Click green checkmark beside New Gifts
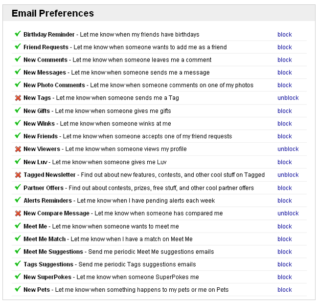 click(x=18, y=110)
